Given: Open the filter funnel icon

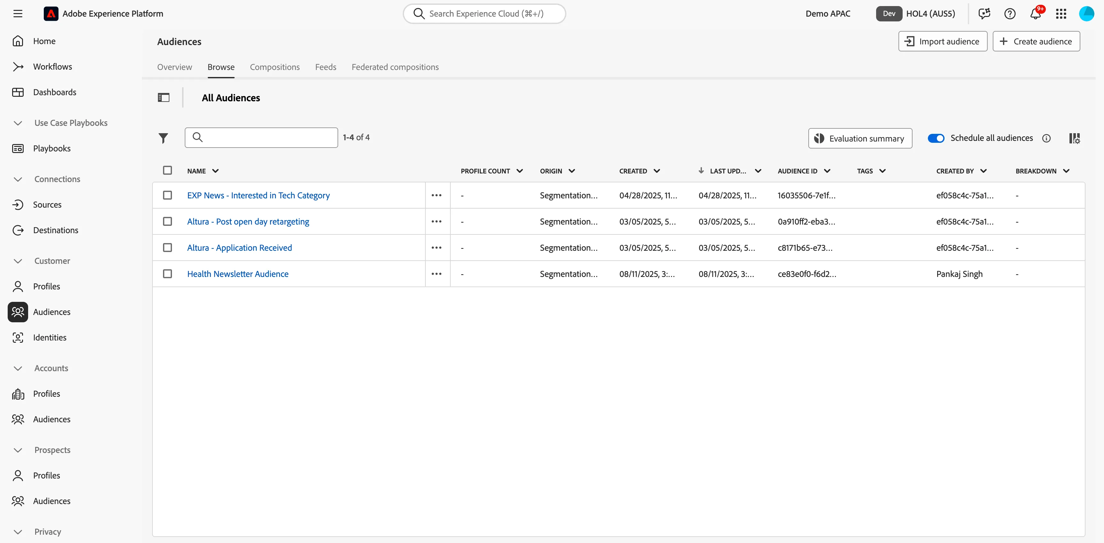Looking at the screenshot, I should (x=163, y=138).
